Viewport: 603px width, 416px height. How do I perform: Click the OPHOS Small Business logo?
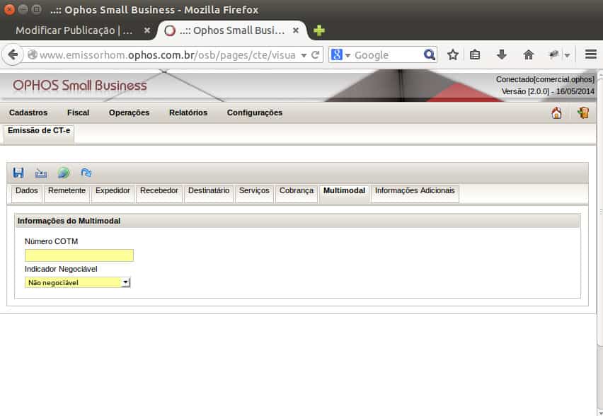coord(79,85)
